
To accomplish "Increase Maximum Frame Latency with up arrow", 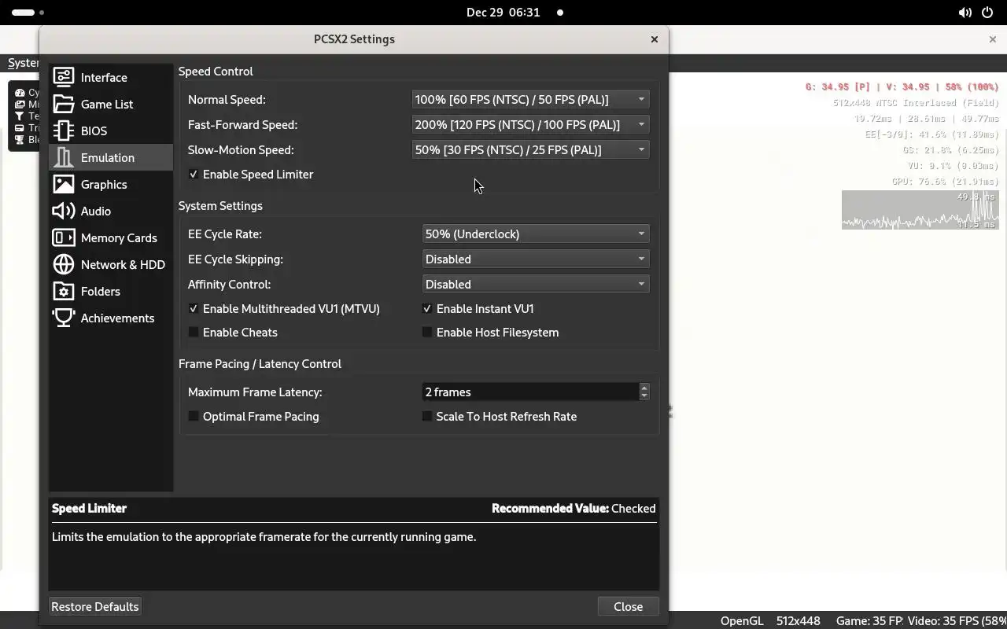I will [644, 388].
